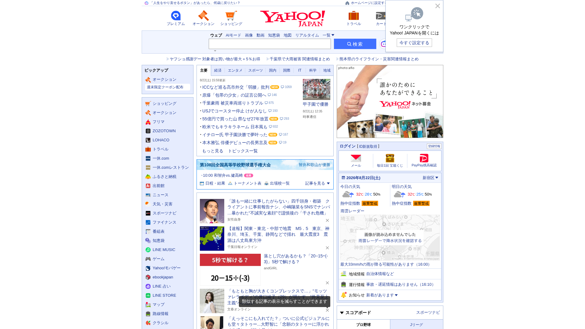Click the ファイナンス sidebar icon

click(148, 222)
